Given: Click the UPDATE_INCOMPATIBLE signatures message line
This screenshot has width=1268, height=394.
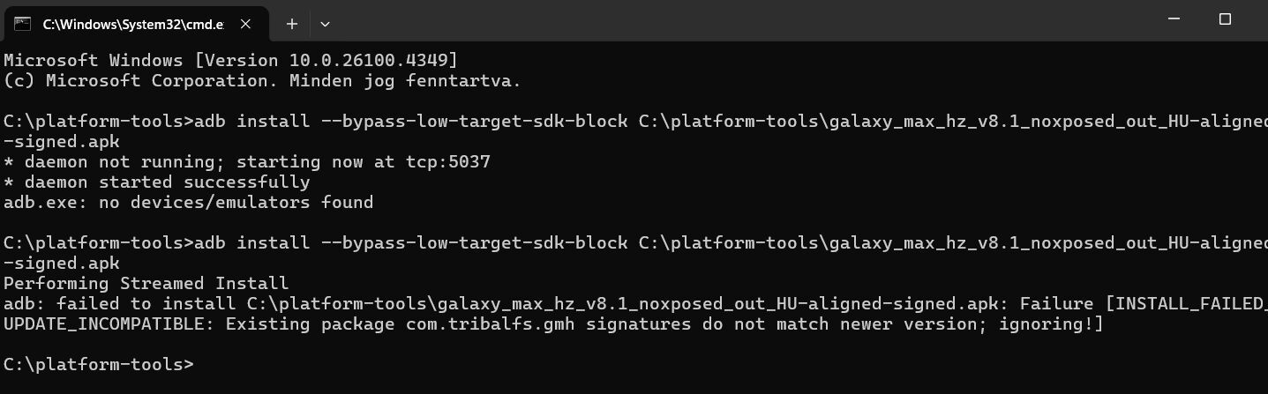Looking at the screenshot, I should point(554,324).
